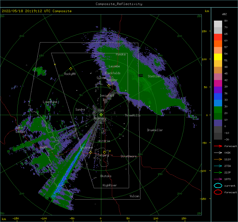Click the Composite_Reflectivity title
The height and width of the screenshot is (222, 238).
coord(119,4)
